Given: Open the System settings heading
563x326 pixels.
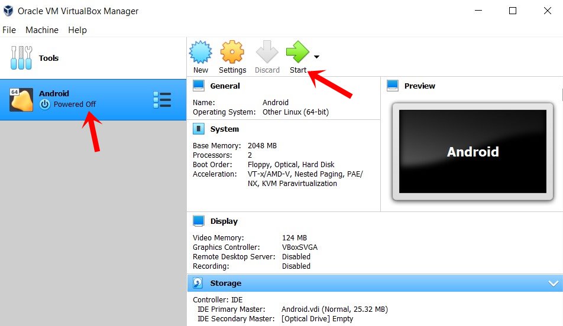Looking at the screenshot, I should pos(224,129).
